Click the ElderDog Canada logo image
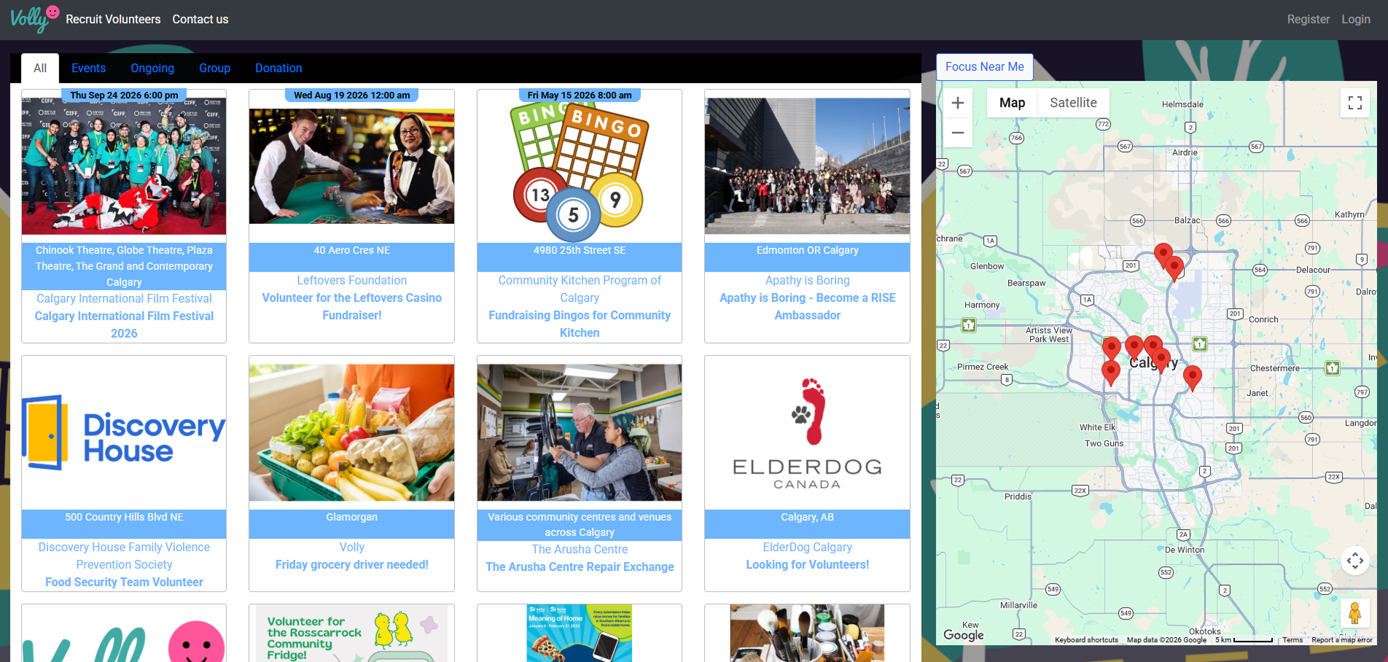Screen dimensions: 1388x662 (807, 432)
